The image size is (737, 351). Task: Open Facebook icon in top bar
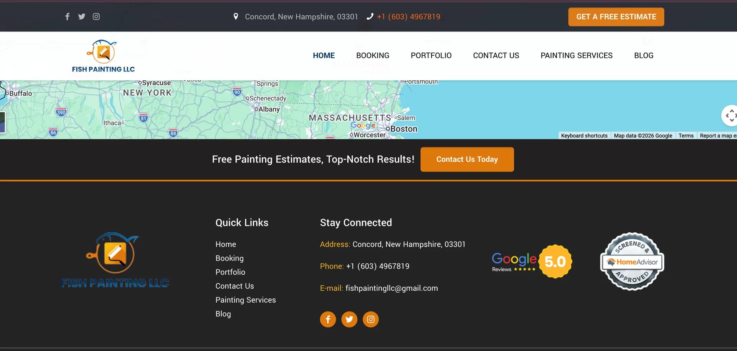point(67,17)
